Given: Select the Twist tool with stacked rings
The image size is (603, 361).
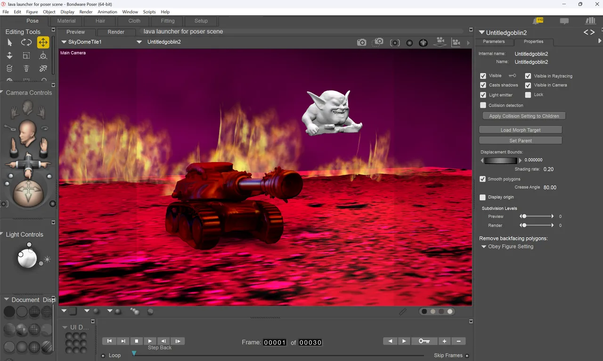Looking at the screenshot, I should coord(9,69).
